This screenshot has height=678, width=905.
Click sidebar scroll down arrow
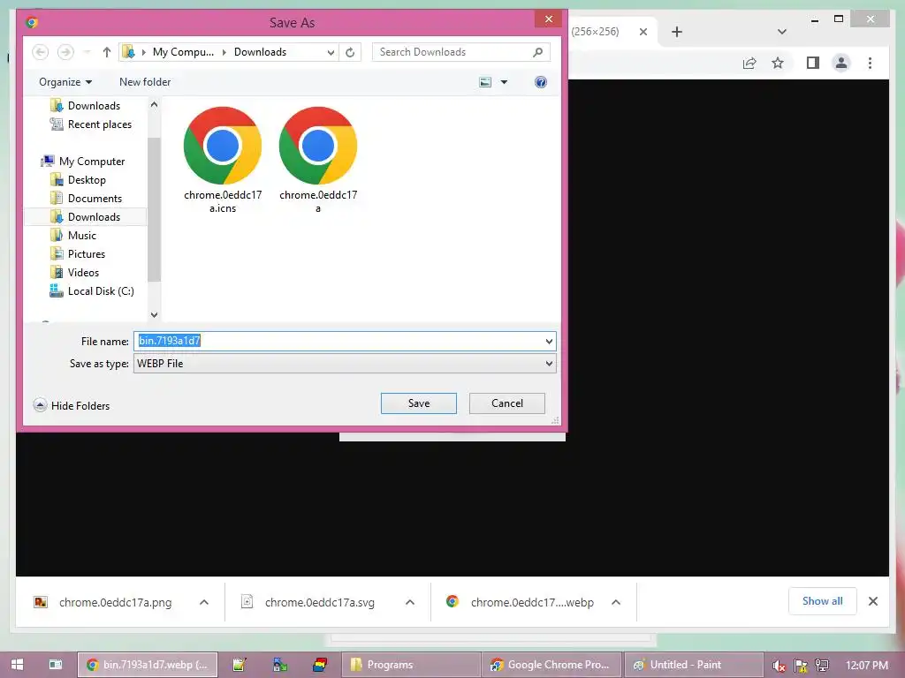[154, 315]
